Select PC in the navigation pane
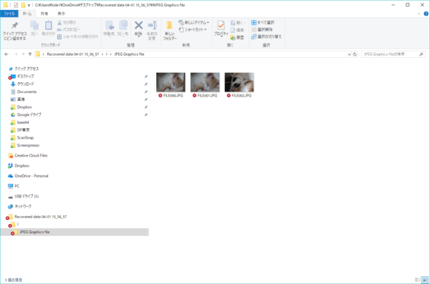Screen dimensions: 430x284 14,186
